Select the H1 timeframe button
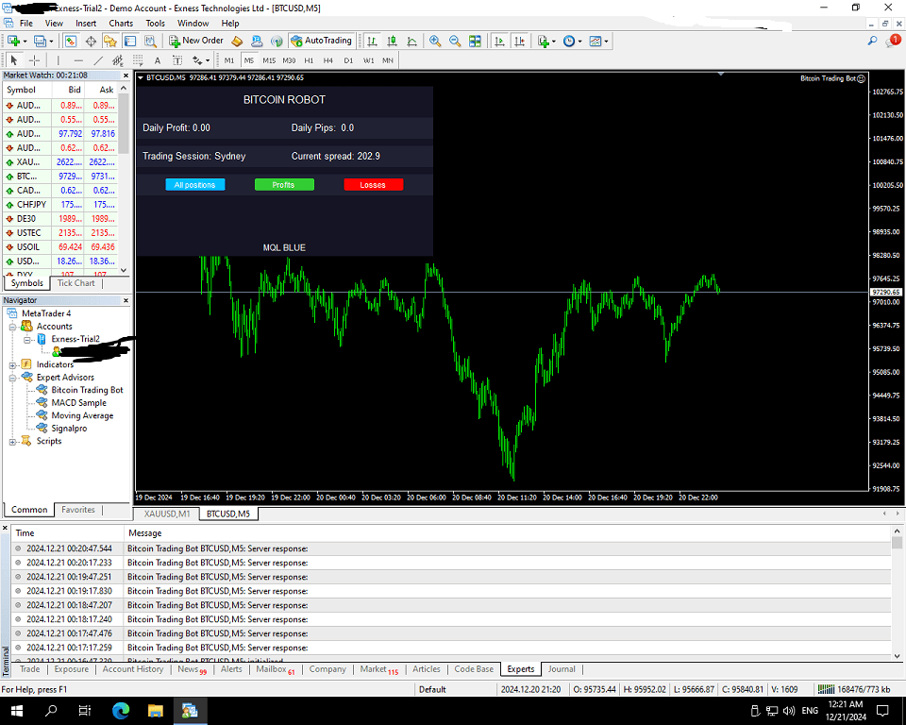Image resolution: width=906 pixels, height=725 pixels. point(309,60)
